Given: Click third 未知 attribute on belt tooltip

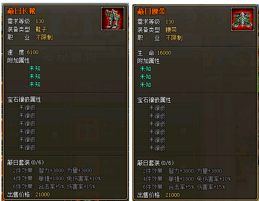Looking at the screenshot, I should pyautogui.click(x=146, y=85).
